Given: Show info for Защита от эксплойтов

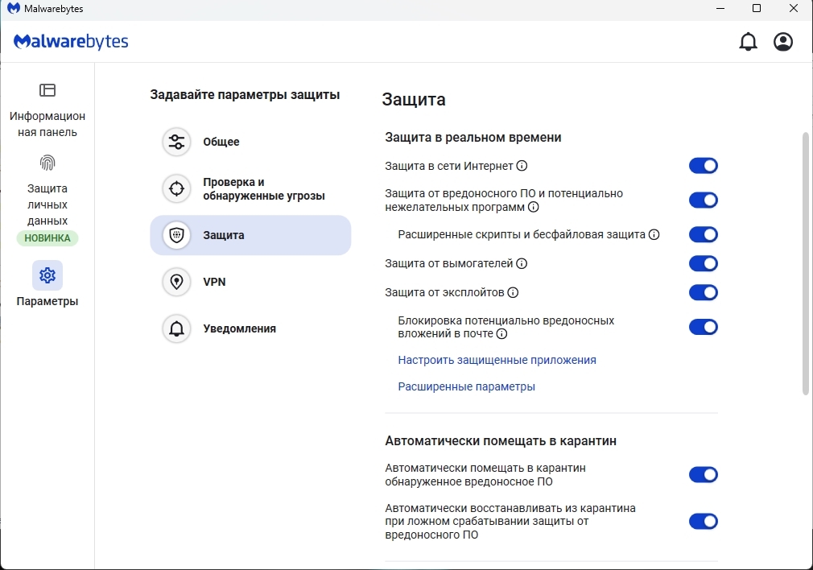Looking at the screenshot, I should pyautogui.click(x=513, y=292).
